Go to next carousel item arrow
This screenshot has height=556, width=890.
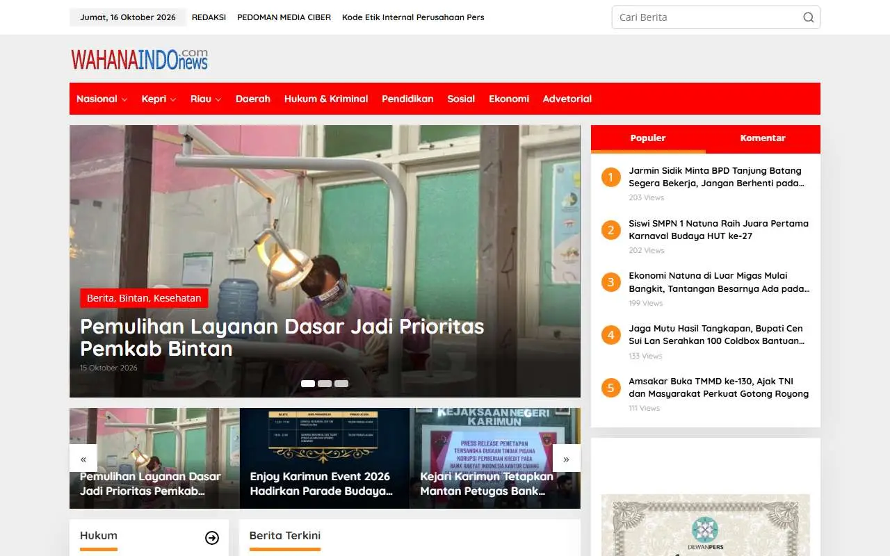tap(566, 459)
